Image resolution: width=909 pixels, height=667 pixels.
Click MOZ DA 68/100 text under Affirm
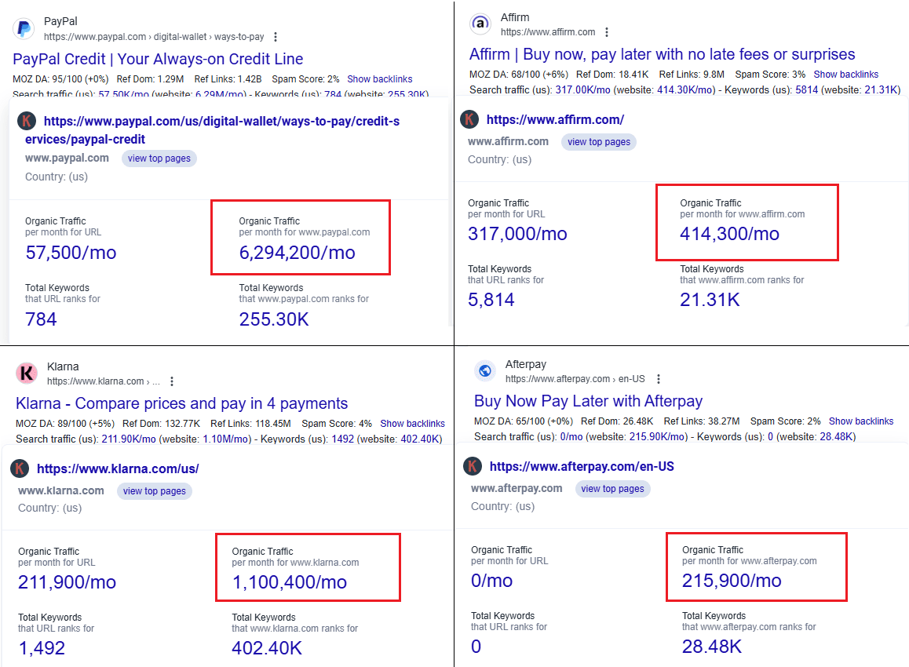tap(518, 75)
